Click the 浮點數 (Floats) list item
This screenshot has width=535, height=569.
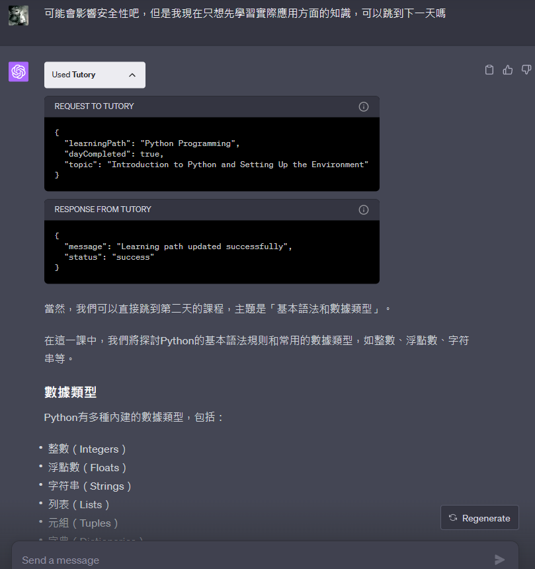[87, 468]
